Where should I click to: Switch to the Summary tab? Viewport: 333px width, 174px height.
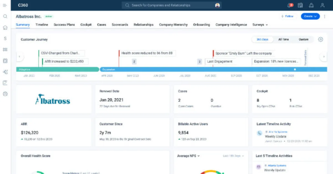23,25
